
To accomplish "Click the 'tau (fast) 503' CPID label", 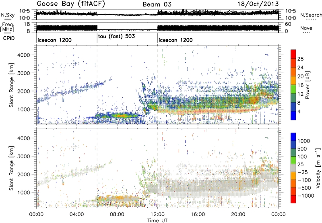I will (x=116, y=37).
